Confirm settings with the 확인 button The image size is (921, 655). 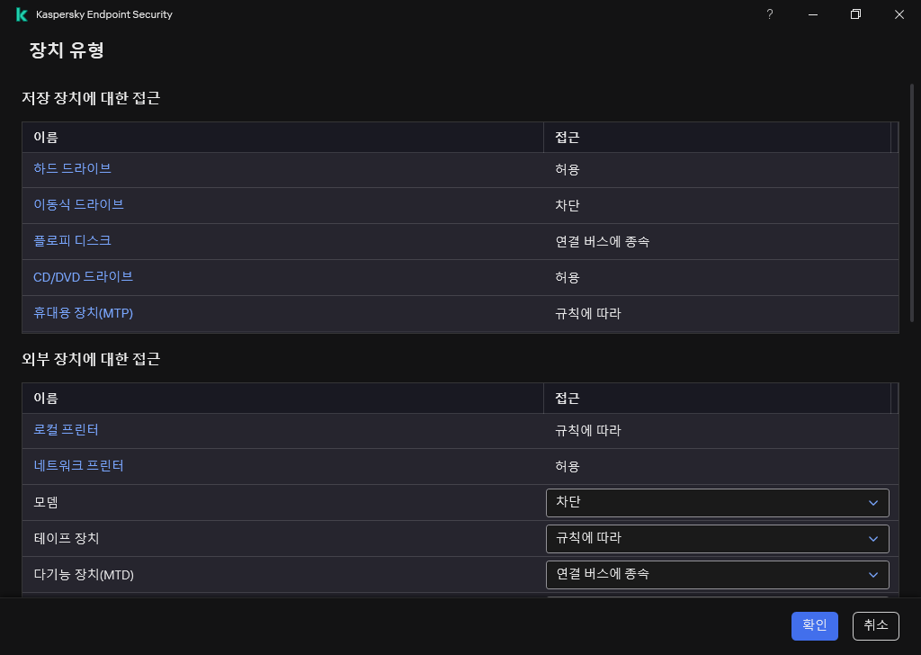point(814,625)
